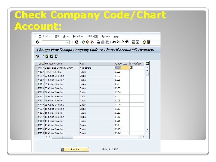Open the Table View menu
The width and height of the screenshot is (216, 162).
click(x=45, y=36)
